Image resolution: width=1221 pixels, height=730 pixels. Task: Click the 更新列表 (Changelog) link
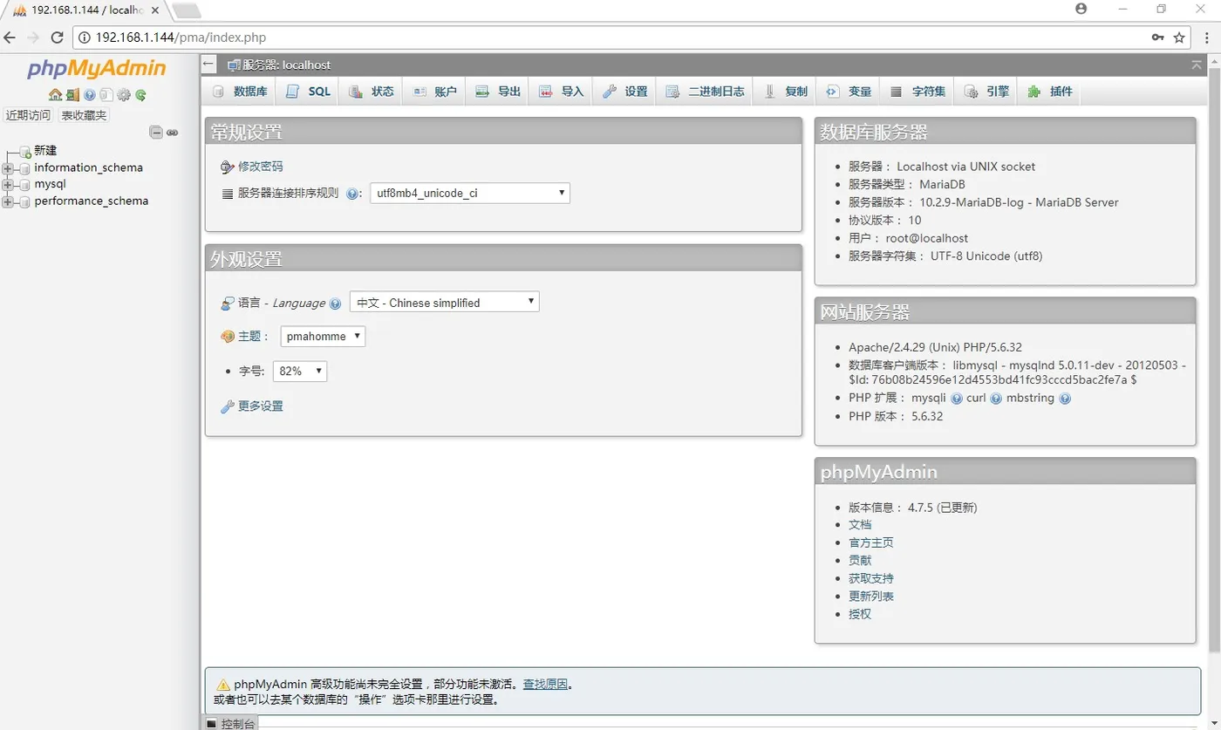coord(871,597)
